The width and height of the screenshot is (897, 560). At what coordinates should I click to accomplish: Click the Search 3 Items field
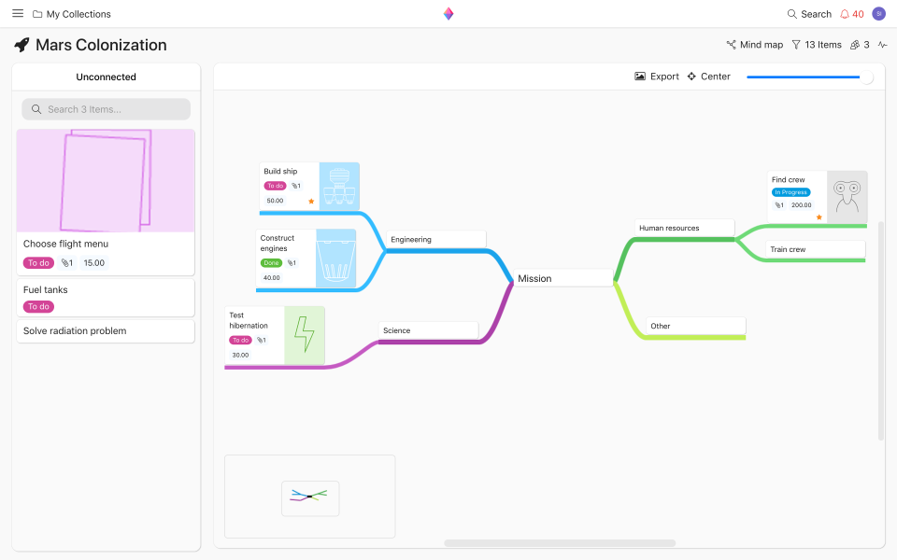pyautogui.click(x=106, y=109)
